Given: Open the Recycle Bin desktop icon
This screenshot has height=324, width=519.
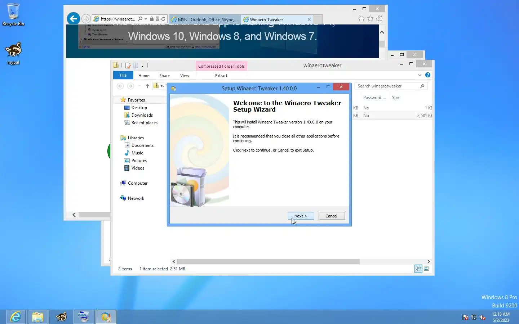Looking at the screenshot, I should click(13, 15).
